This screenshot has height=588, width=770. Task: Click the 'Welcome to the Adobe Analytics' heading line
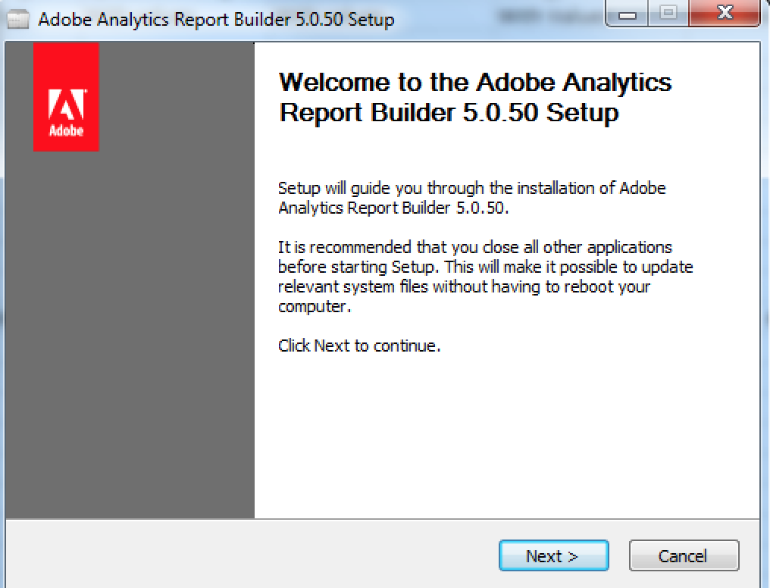tap(475, 82)
